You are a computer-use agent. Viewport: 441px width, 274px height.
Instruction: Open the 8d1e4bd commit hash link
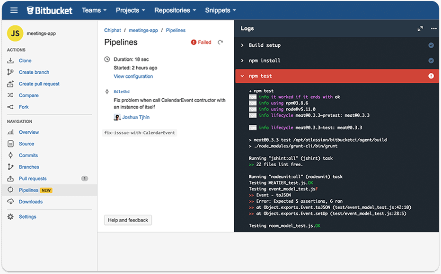click(x=122, y=92)
